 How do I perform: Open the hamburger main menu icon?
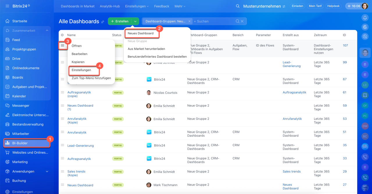[x=7, y=6]
